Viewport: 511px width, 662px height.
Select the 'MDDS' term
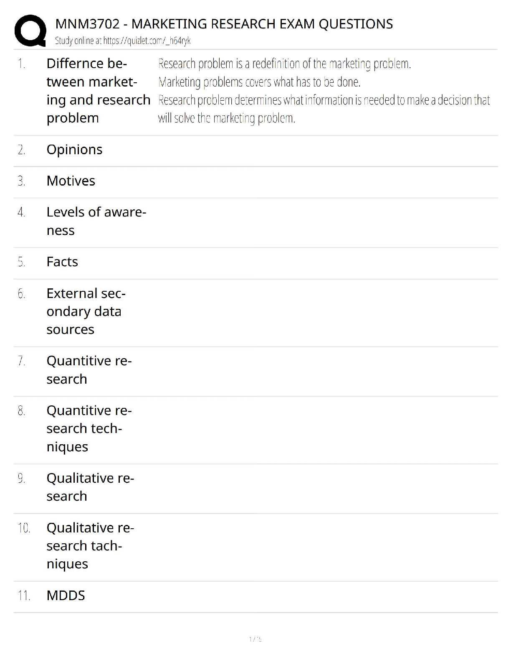pyautogui.click(x=66, y=596)
